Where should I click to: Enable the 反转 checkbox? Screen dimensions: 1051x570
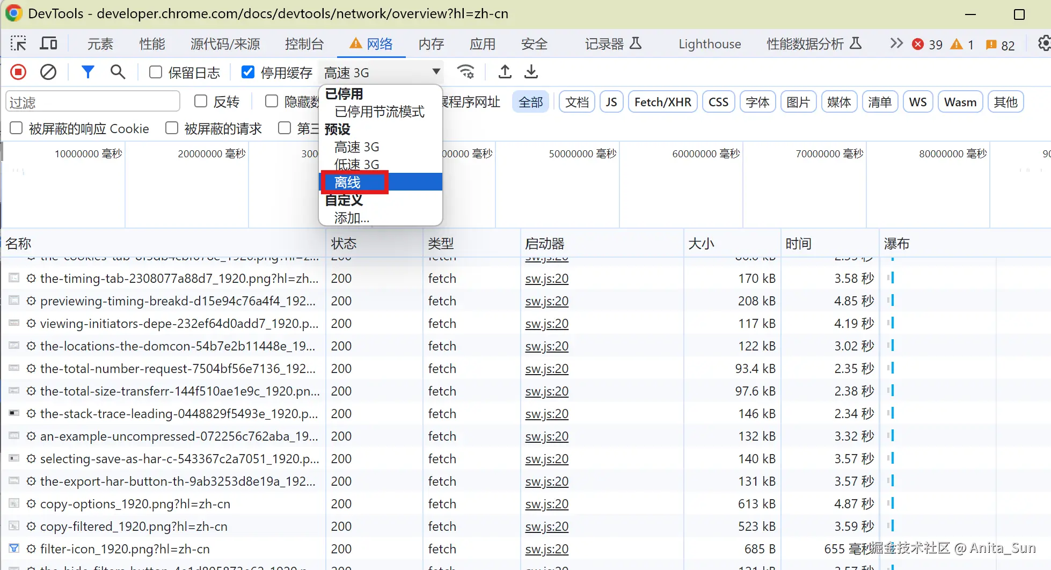[201, 101]
